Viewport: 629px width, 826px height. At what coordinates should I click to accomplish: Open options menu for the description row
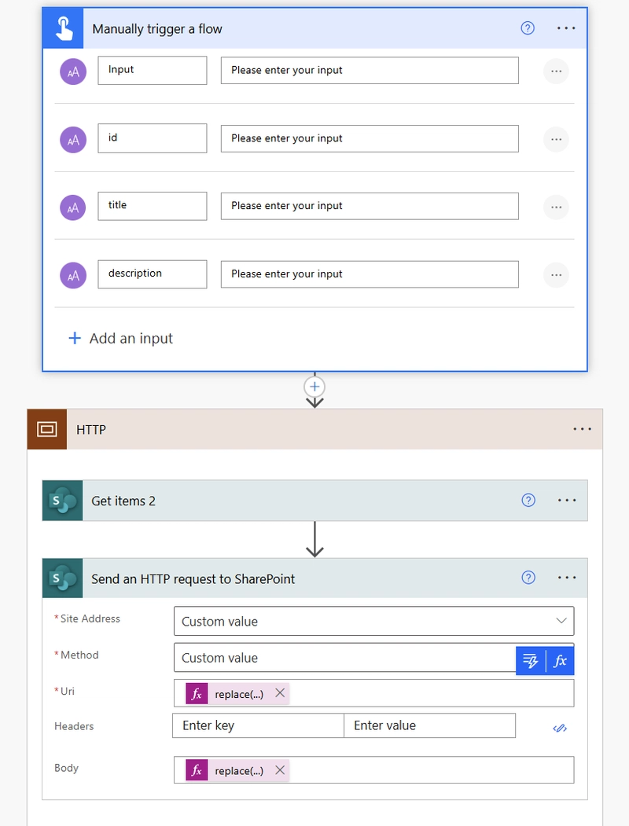coord(557,275)
